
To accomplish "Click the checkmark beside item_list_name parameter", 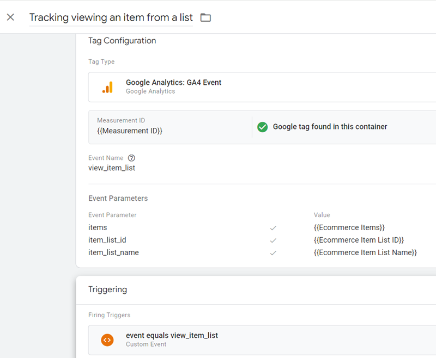I will pos(274,252).
